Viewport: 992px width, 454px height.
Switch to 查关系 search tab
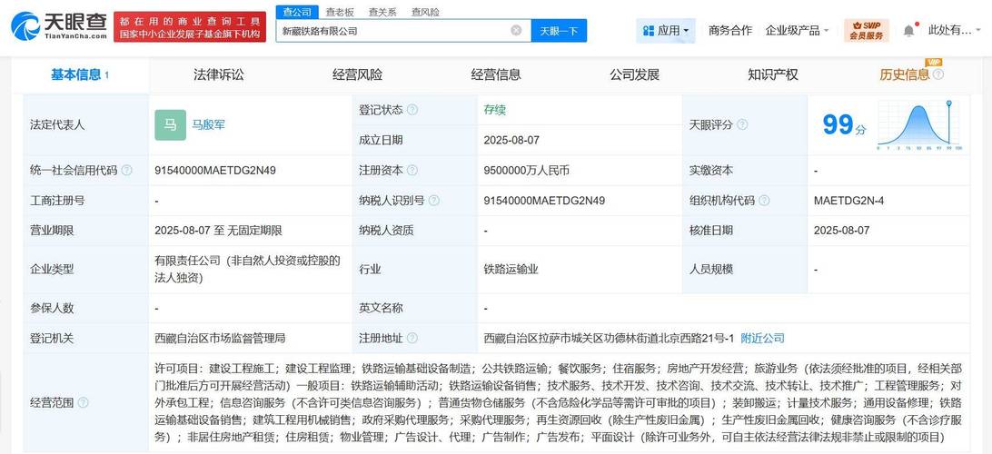pos(382,12)
